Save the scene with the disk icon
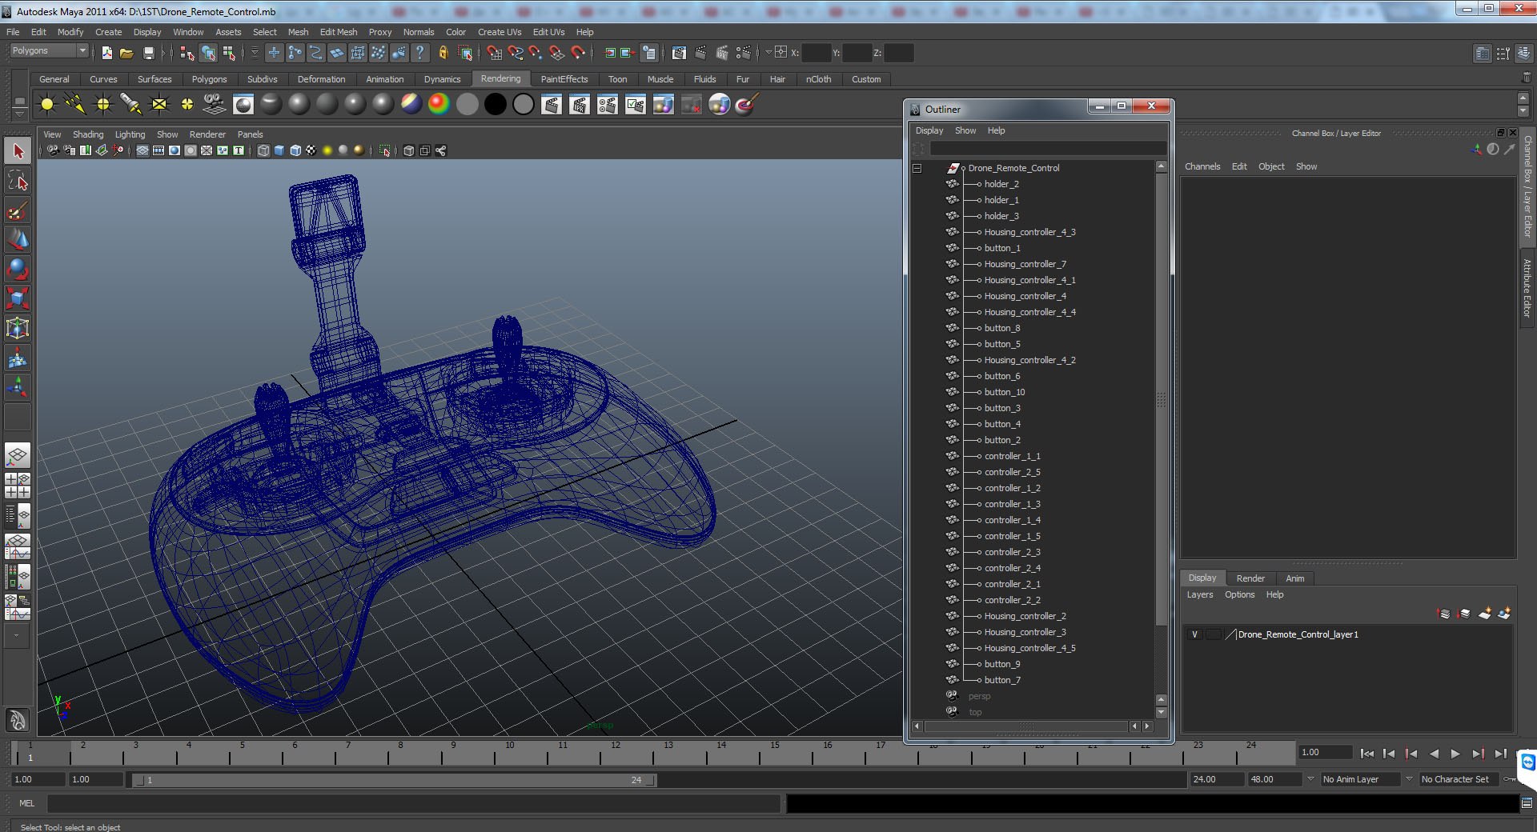 (148, 53)
